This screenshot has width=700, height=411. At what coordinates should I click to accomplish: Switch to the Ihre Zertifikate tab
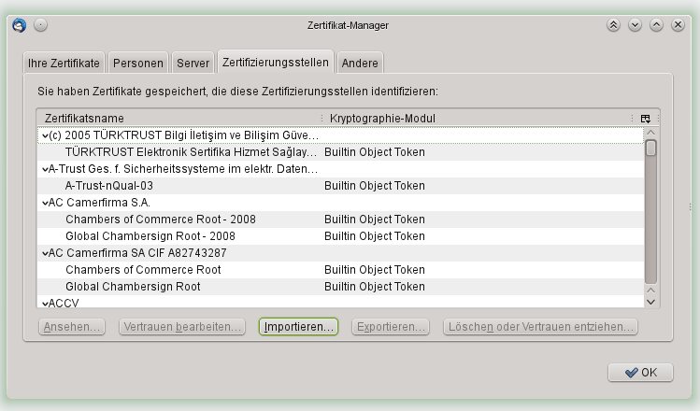tap(64, 64)
